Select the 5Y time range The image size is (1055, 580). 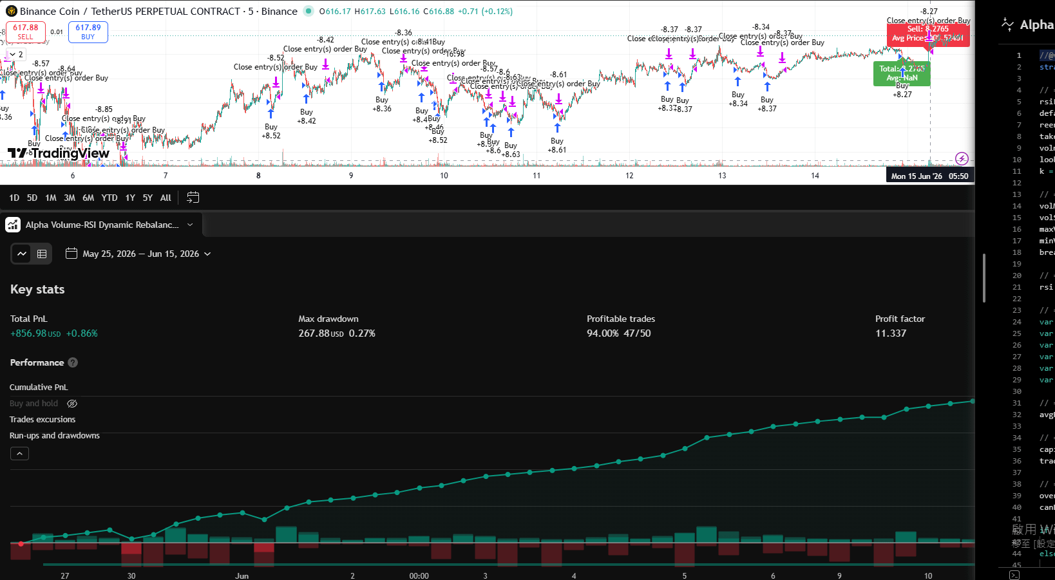tap(147, 198)
